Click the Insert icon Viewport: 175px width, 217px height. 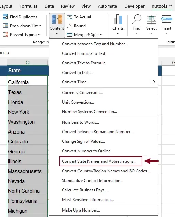coord(167,19)
